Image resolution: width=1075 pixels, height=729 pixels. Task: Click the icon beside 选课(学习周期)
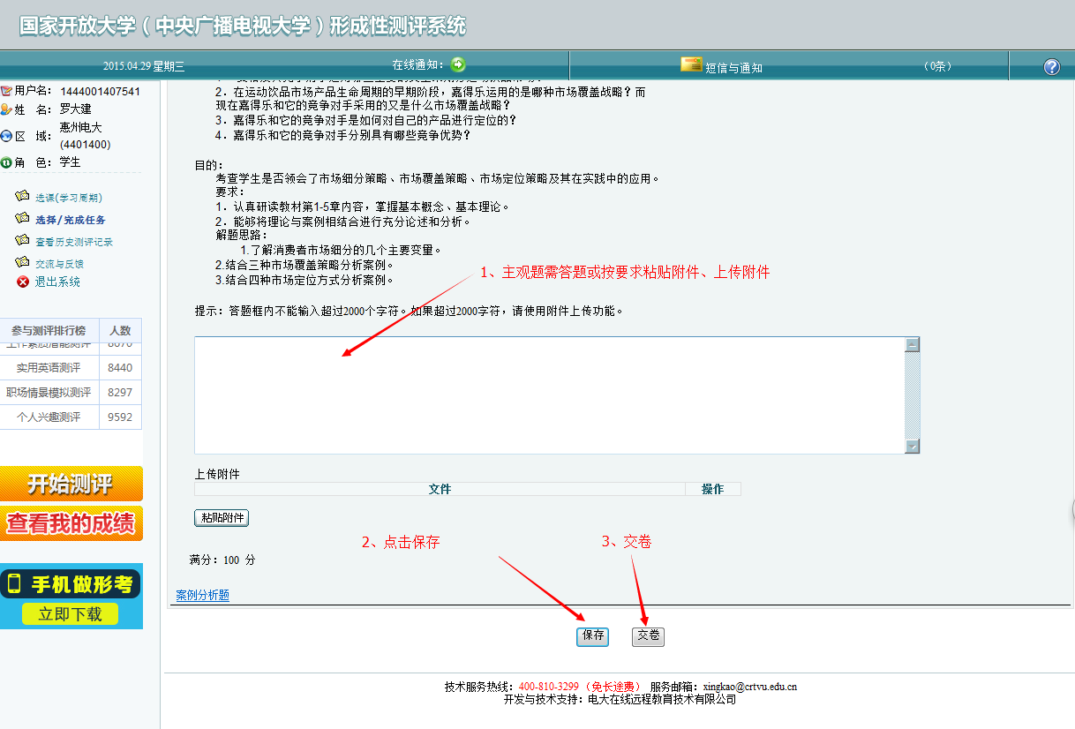(x=23, y=197)
